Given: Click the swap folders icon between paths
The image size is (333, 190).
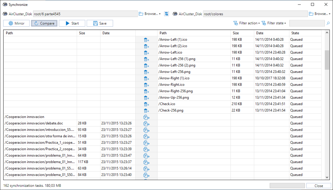Looking at the screenshot, I should (166, 14).
